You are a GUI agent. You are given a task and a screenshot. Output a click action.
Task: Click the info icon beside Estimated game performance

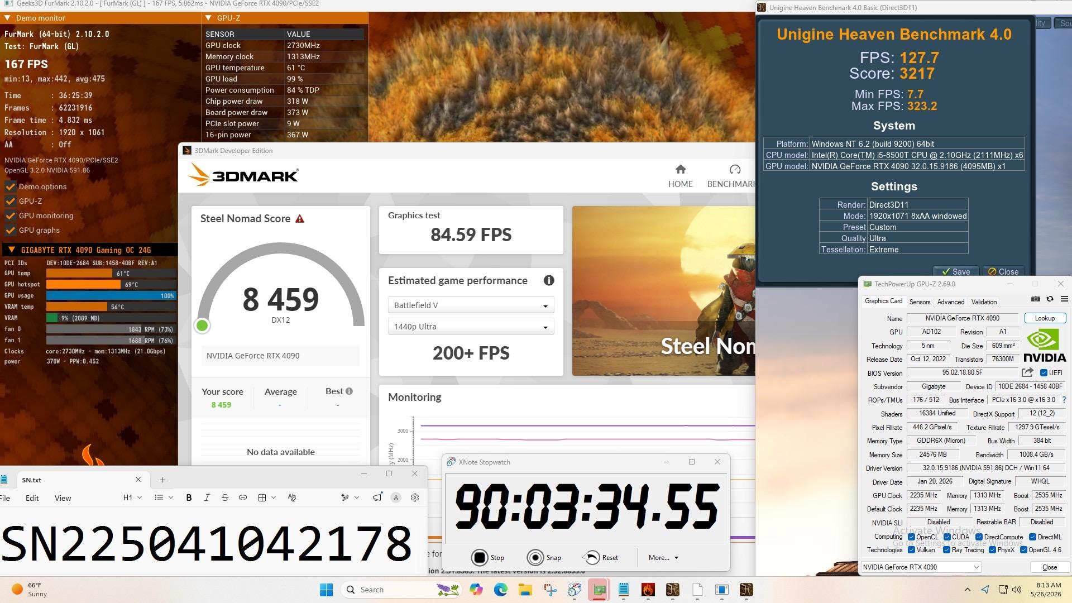tap(549, 280)
